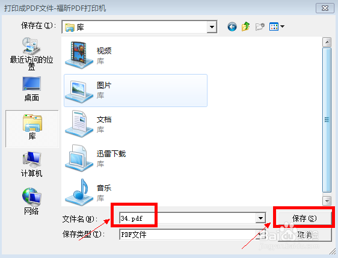Expand the 保存在 location dropdown
The image size is (338, 258).
tap(212, 27)
